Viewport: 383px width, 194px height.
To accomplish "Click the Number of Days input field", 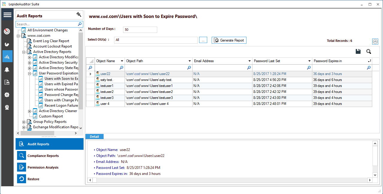I will click(140, 30).
